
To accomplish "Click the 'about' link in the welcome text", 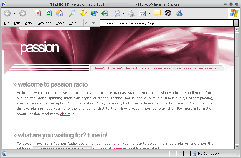I will pos(65,114).
